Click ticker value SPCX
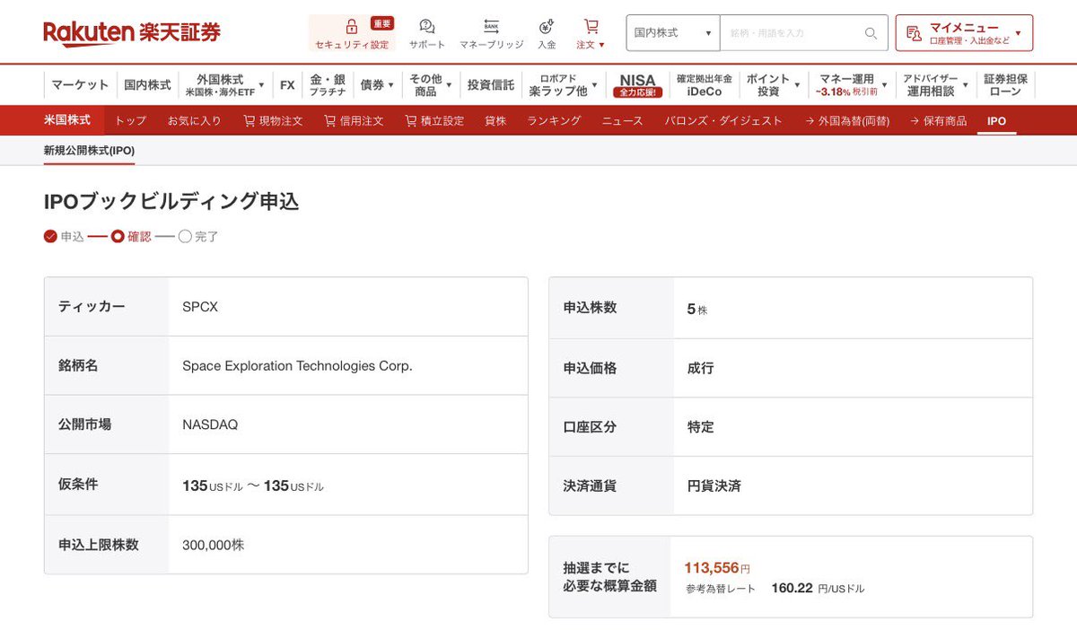 200,307
